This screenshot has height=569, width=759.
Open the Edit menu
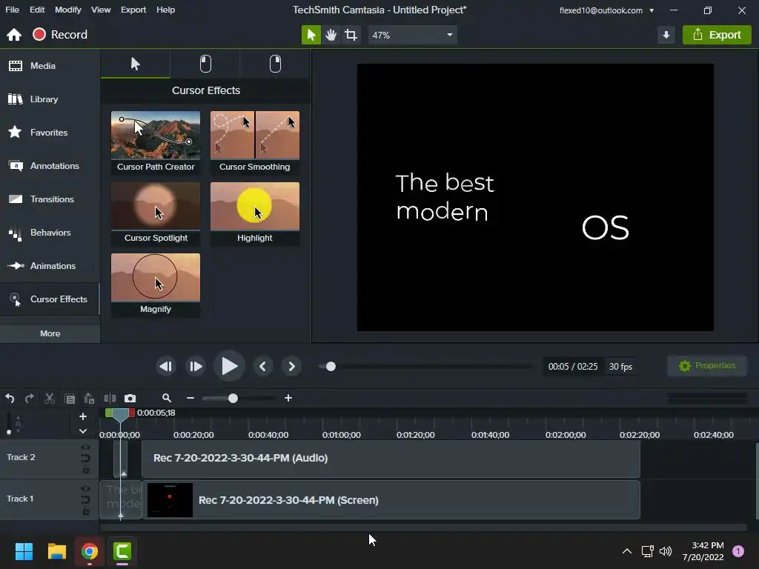(37, 10)
